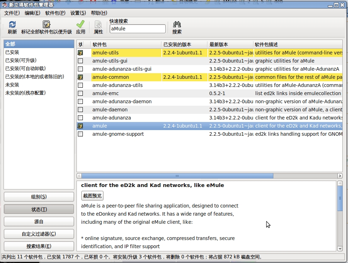Click the Refresh (刷新) toolbar icon
The image size is (348, 263).
(x=12, y=24)
